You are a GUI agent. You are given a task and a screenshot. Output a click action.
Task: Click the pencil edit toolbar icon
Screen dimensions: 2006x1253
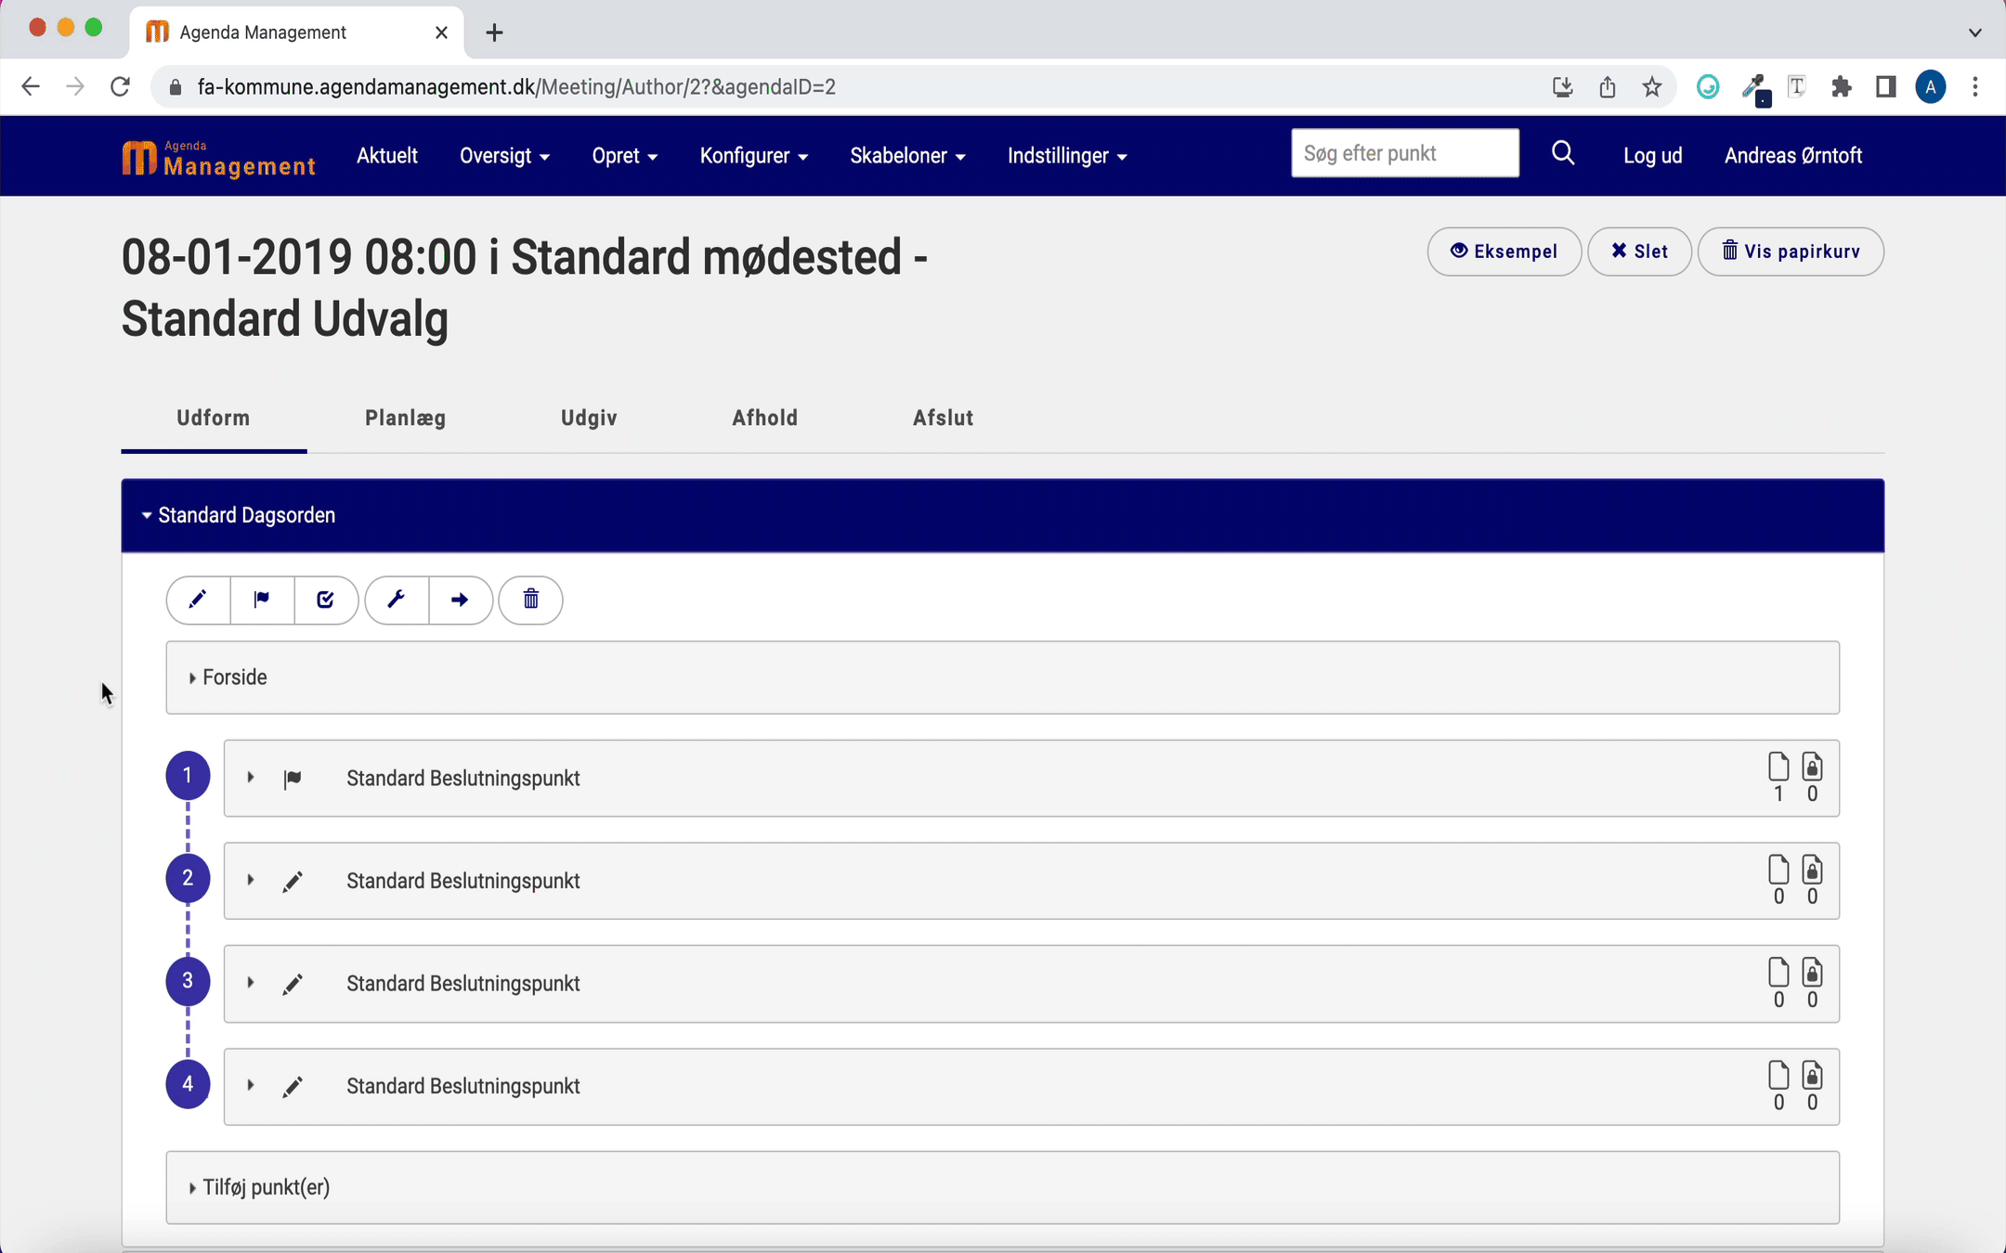(x=198, y=600)
